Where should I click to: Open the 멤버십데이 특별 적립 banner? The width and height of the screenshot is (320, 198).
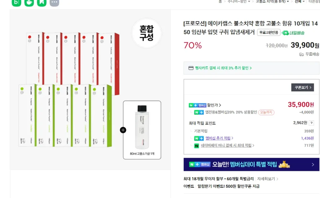[251, 165]
